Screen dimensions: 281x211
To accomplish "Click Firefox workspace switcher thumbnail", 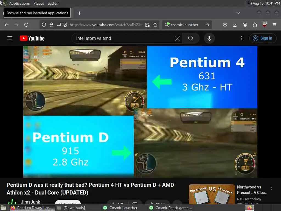I will [x=249, y=208].
